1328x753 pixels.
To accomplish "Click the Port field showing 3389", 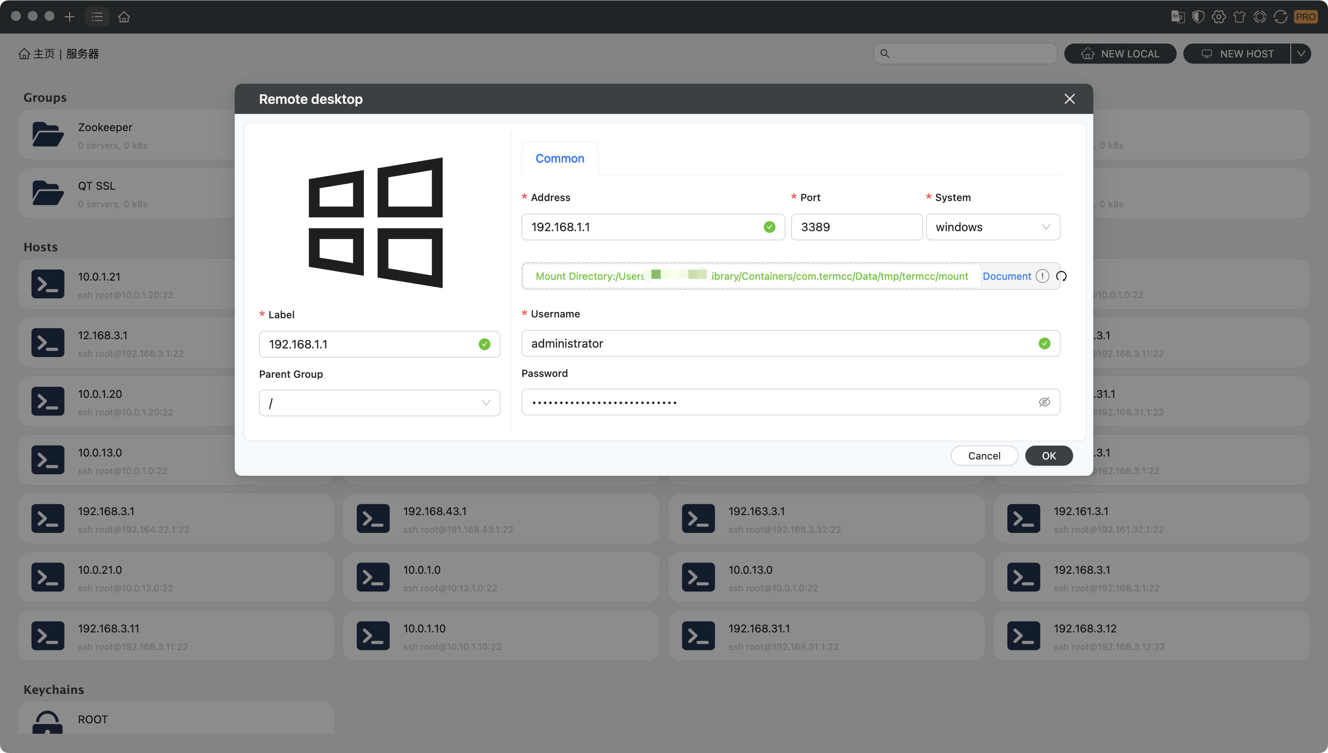I will click(x=856, y=227).
